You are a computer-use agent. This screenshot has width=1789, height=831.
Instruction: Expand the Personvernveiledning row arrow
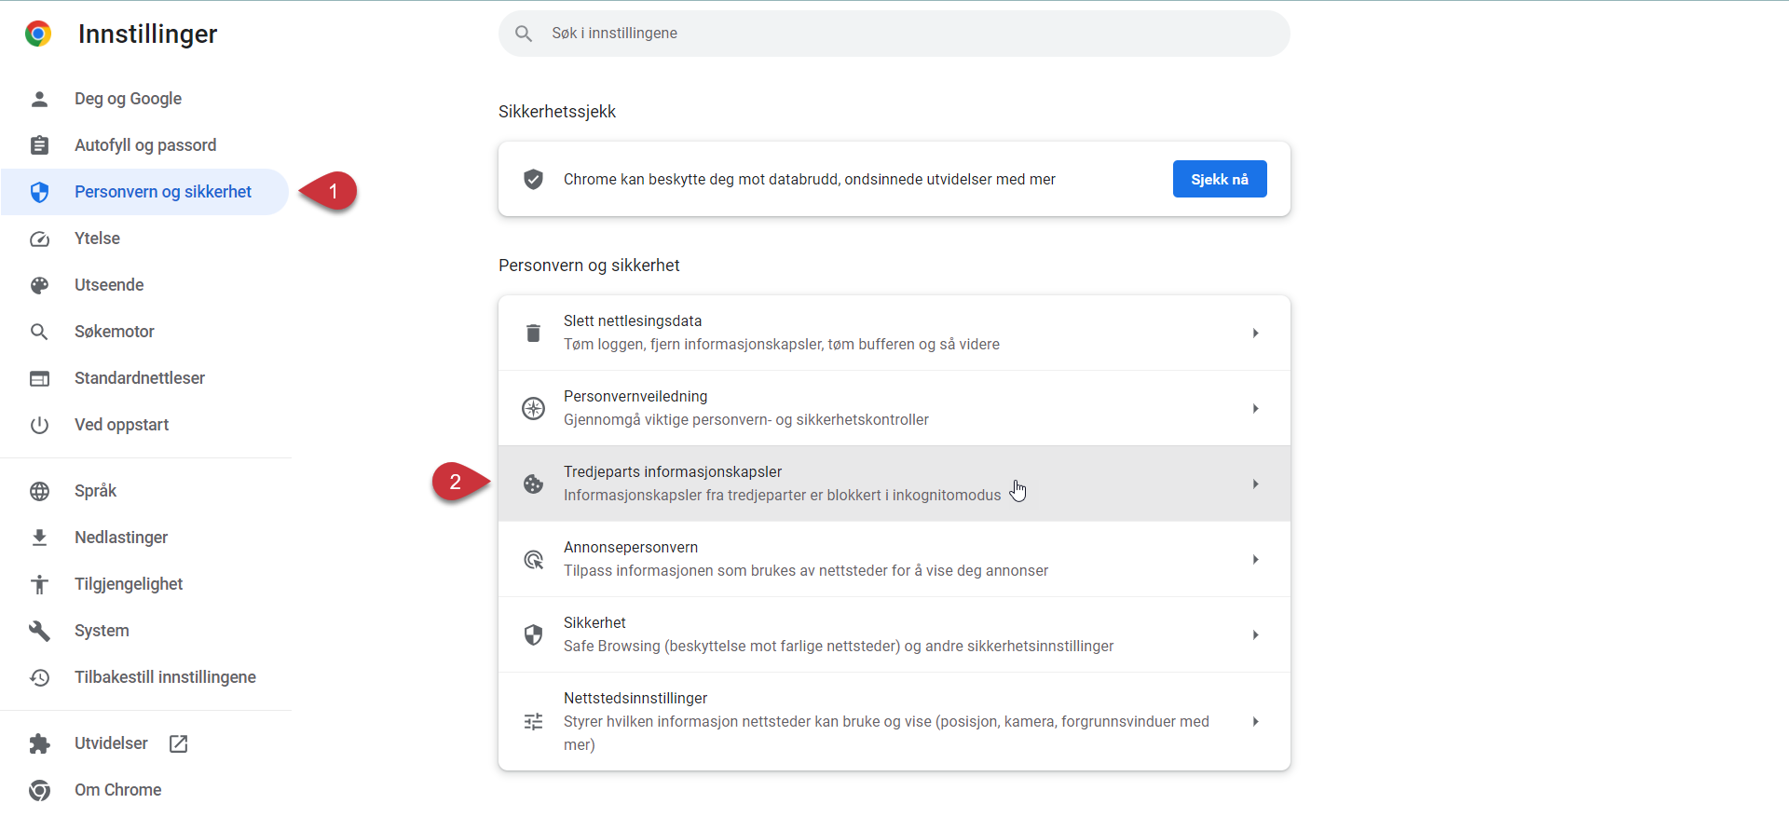pyautogui.click(x=1255, y=408)
